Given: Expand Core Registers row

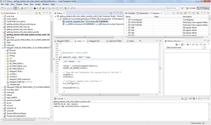Looking at the screenshot, I should coord(127,20).
